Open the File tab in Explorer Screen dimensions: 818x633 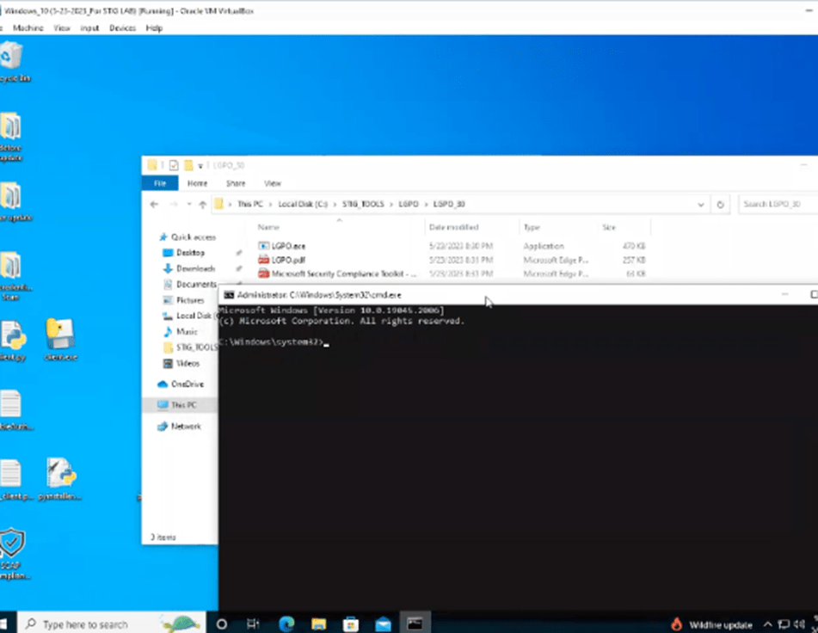160,183
